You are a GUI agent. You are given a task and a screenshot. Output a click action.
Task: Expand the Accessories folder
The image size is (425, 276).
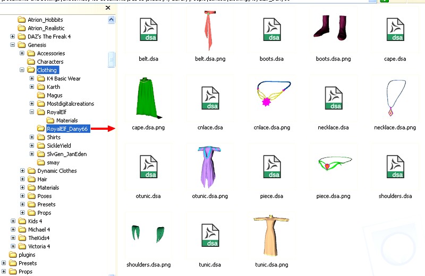click(x=22, y=53)
